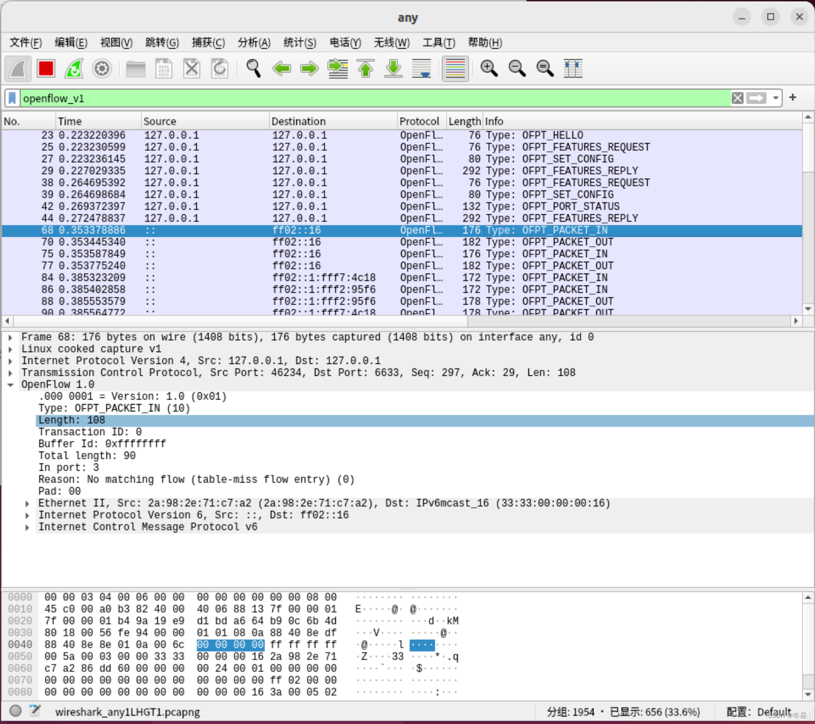Restart the current capture
Viewport: 815px width, 724px height.
[74, 69]
